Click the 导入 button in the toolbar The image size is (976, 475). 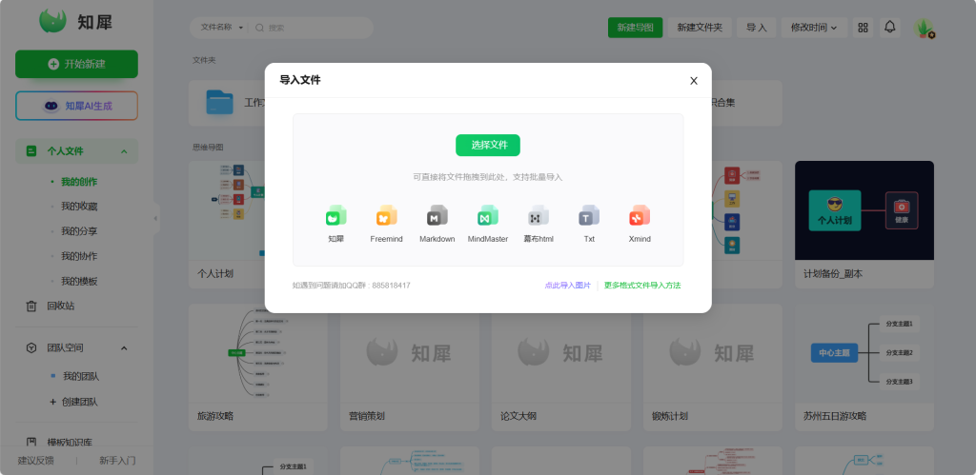point(756,28)
